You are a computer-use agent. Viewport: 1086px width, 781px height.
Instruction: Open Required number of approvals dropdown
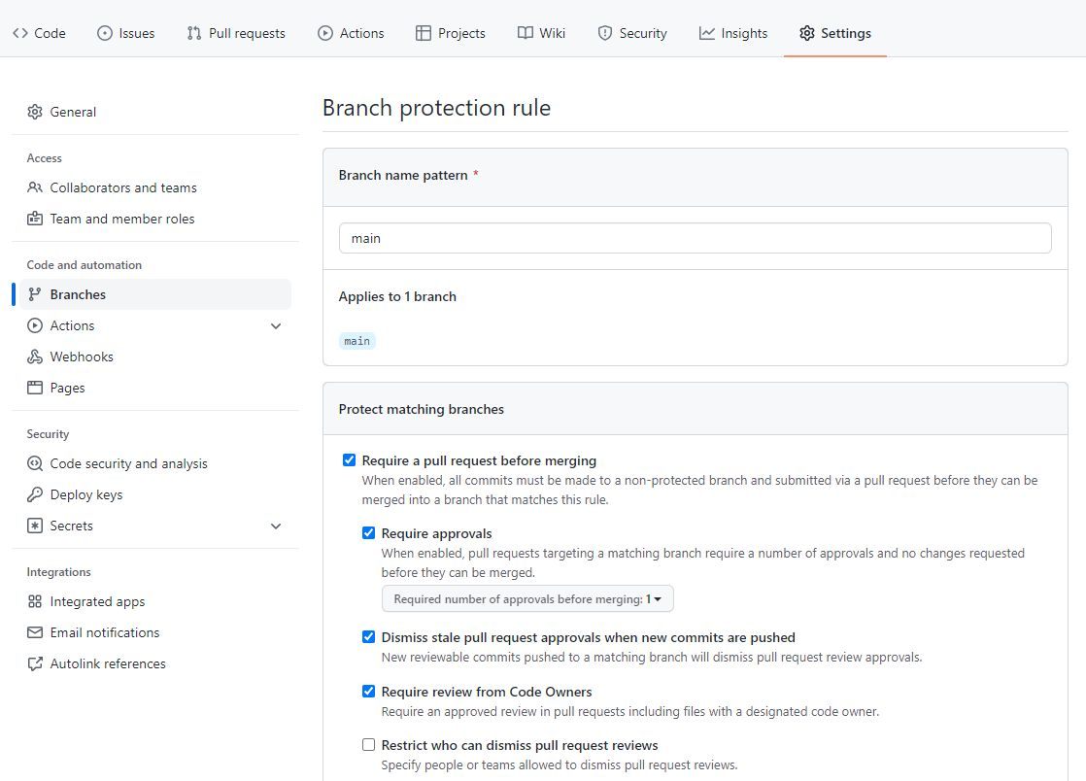click(x=527, y=599)
